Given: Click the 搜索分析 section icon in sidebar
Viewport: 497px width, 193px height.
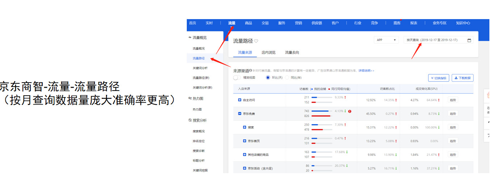Looking at the screenshot, I should (190, 120).
